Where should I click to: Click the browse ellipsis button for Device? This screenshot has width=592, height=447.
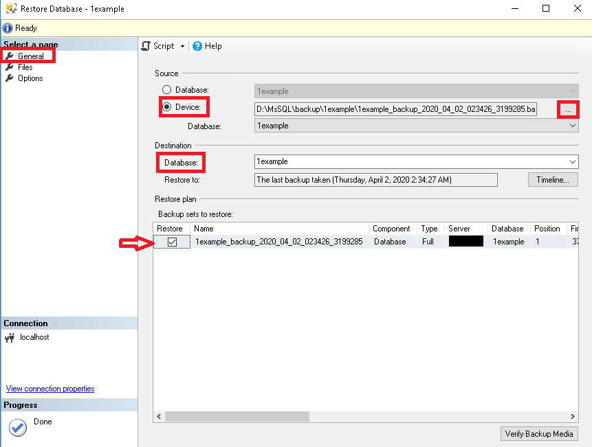click(x=568, y=110)
